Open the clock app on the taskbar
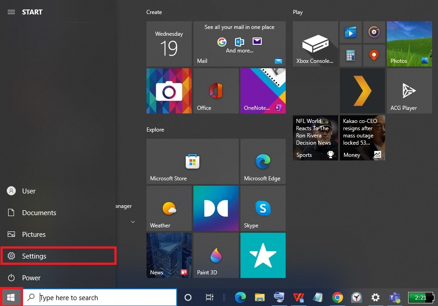438x306 pixels. coord(357,297)
